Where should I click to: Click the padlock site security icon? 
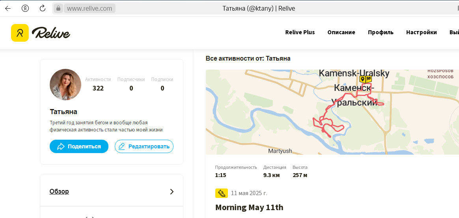58,8
